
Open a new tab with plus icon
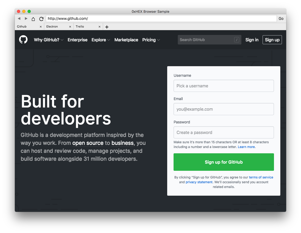107,27
